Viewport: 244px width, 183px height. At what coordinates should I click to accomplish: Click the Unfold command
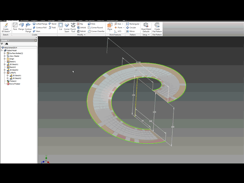tap(81, 27)
